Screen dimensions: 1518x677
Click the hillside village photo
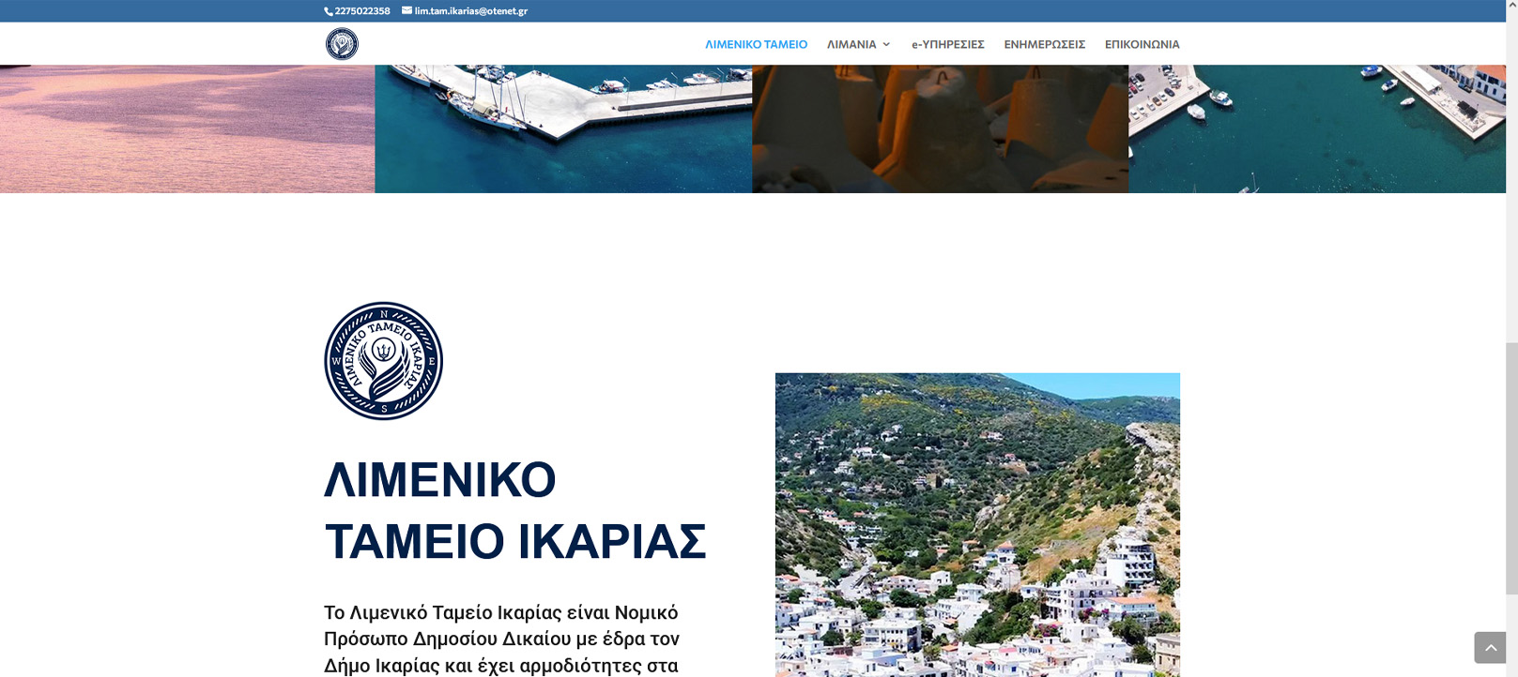tap(977, 525)
